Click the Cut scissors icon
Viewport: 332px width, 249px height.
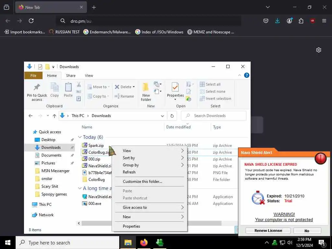[x=79, y=85]
